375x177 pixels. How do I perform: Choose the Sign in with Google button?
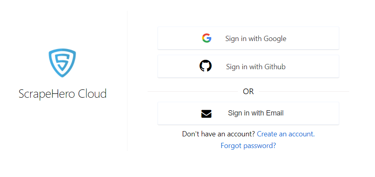pyautogui.click(x=248, y=38)
